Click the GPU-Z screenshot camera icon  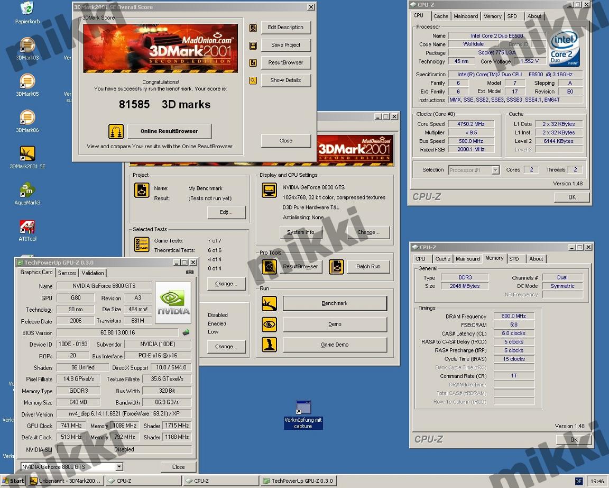[190, 272]
